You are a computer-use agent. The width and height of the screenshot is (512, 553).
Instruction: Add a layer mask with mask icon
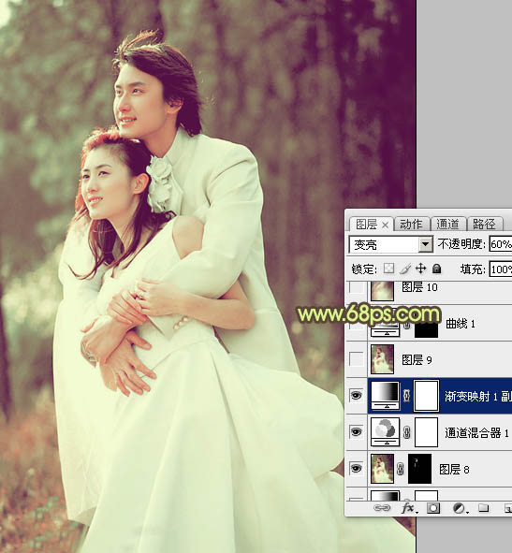[x=433, y=508]
